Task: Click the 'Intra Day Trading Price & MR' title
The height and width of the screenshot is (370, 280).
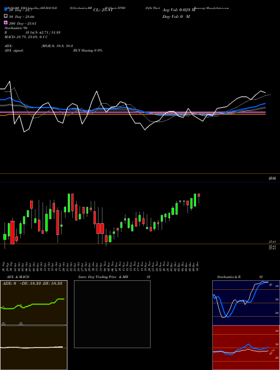Action: 103,277
